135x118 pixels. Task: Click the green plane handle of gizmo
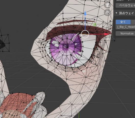[94, 25]
